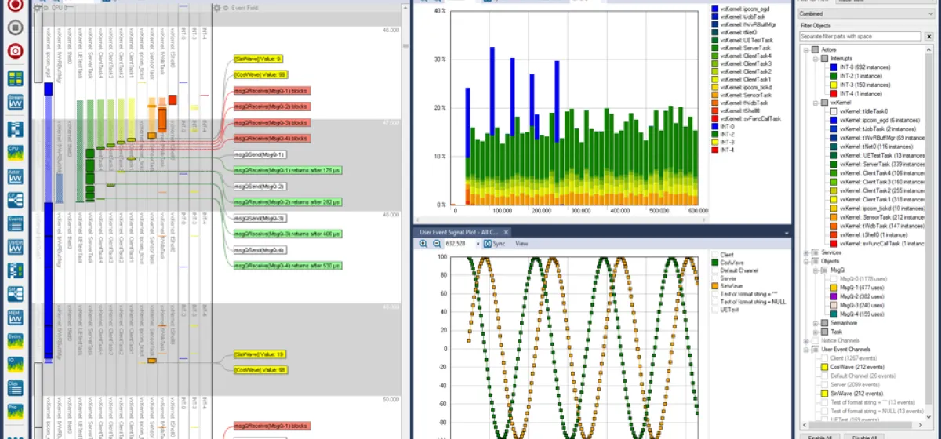Image resolution: width=941 pixels, height=439 pixels.
Task: Open the Signal Plot panel options arrow
Action: [787, 233]
